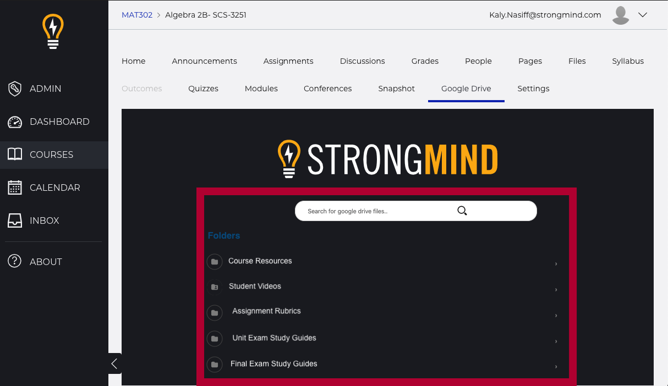This screenshot has height=386, width=668.
Task: Open the Modules tab
Action: click(261, 89)
